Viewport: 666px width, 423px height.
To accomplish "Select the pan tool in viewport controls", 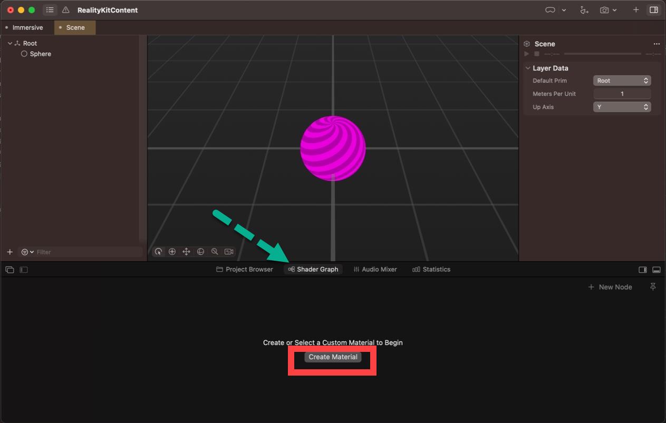I will pyautogui.click(x=186, y=251).
